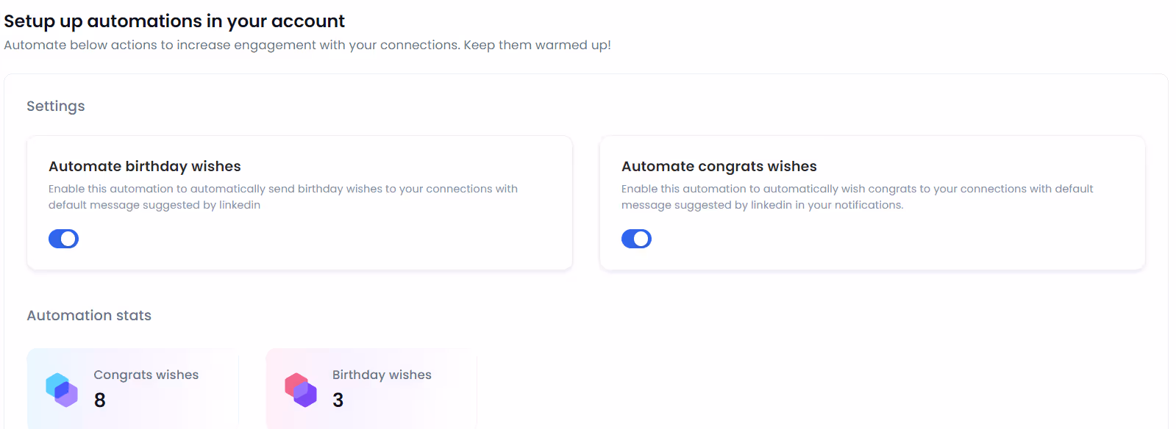Open the Automate congrats wishes card
Screen dimensions: 1176x429
click(x=872, y=203)
